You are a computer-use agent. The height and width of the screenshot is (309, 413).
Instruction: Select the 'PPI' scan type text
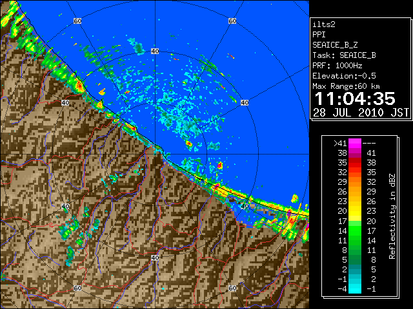point(319,35)
